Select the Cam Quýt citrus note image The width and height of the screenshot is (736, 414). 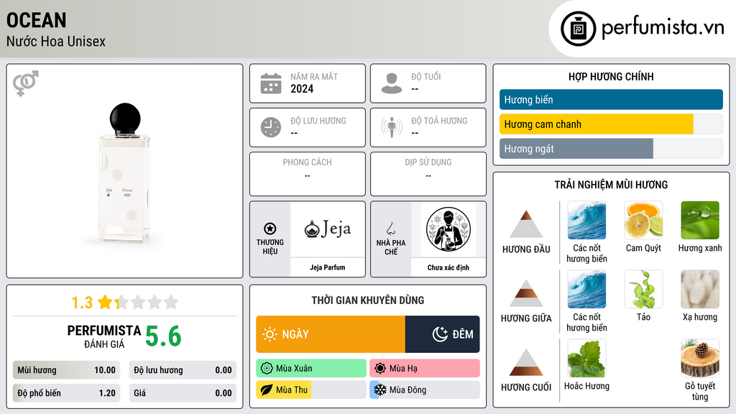643,220
